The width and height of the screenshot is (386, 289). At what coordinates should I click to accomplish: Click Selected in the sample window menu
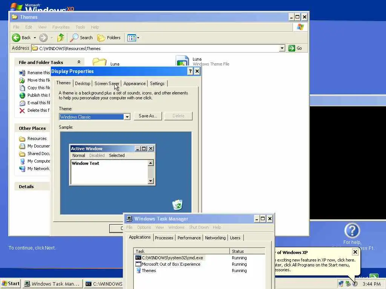pyautogui.click(x=117, y=155)
